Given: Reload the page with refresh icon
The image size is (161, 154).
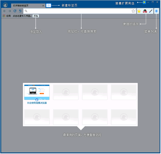Looking at the screenshot, I should pyautogui.click(x=15, y=11).
